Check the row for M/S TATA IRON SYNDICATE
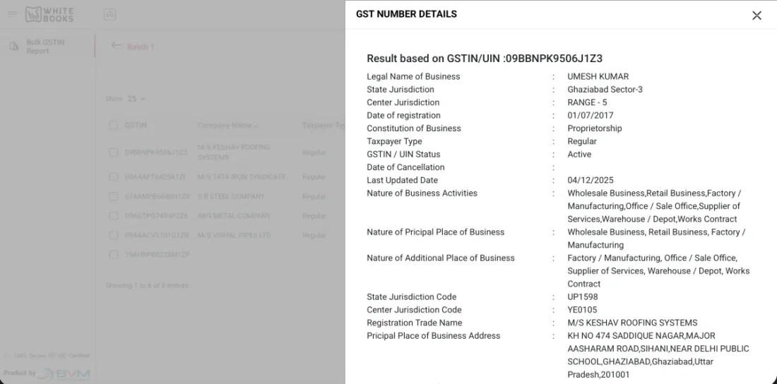777x384 pixels. (114, 177)
